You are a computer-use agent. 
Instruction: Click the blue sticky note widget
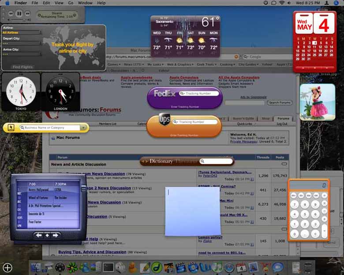[193, 212]
